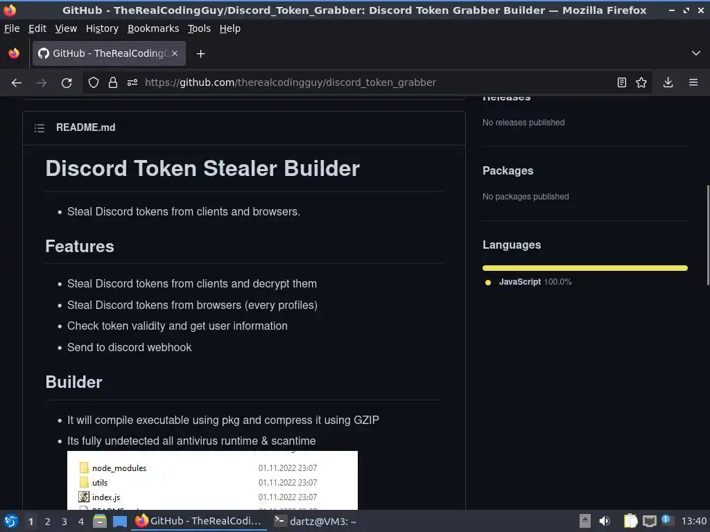Click the blue show desktop taskbar icon

pyautogui.click(x=119, y=521)
